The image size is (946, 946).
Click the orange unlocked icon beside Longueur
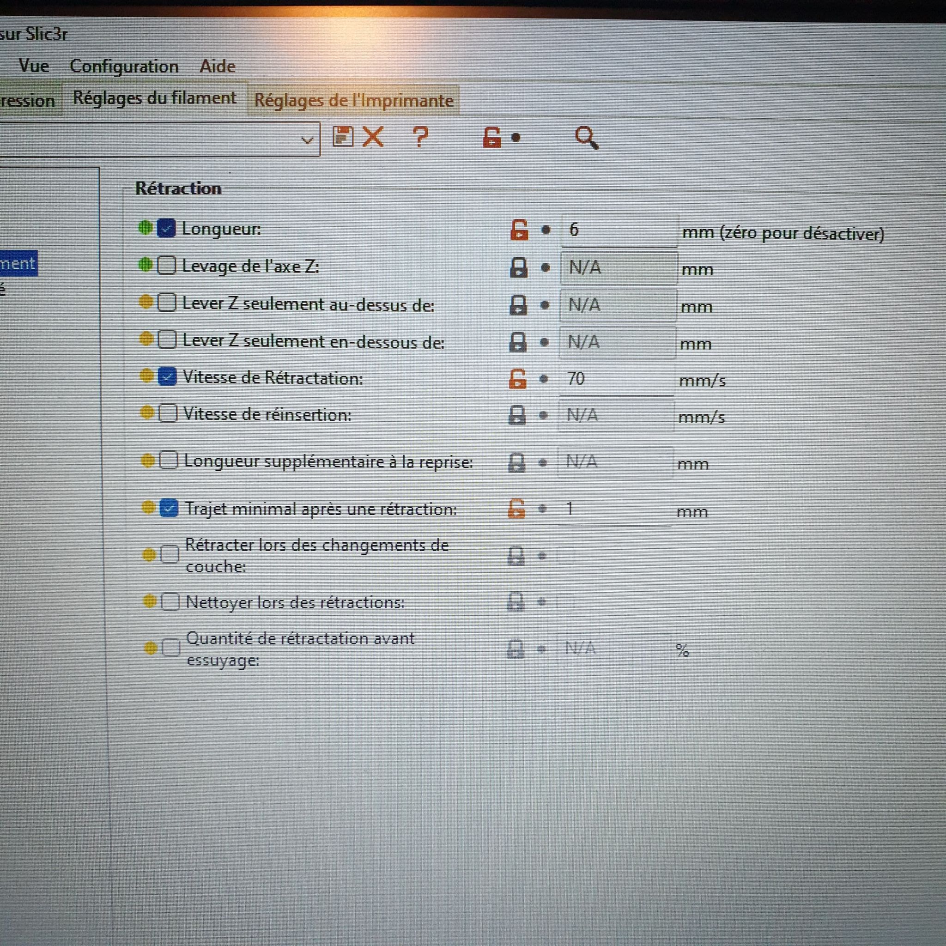(x=519, y=229)
